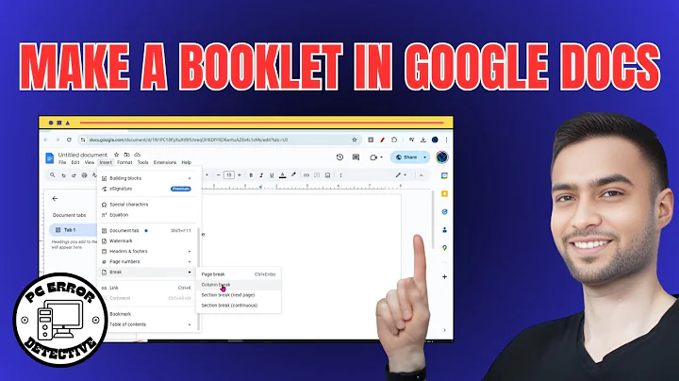Reload the browser page

tap(69, 140)
